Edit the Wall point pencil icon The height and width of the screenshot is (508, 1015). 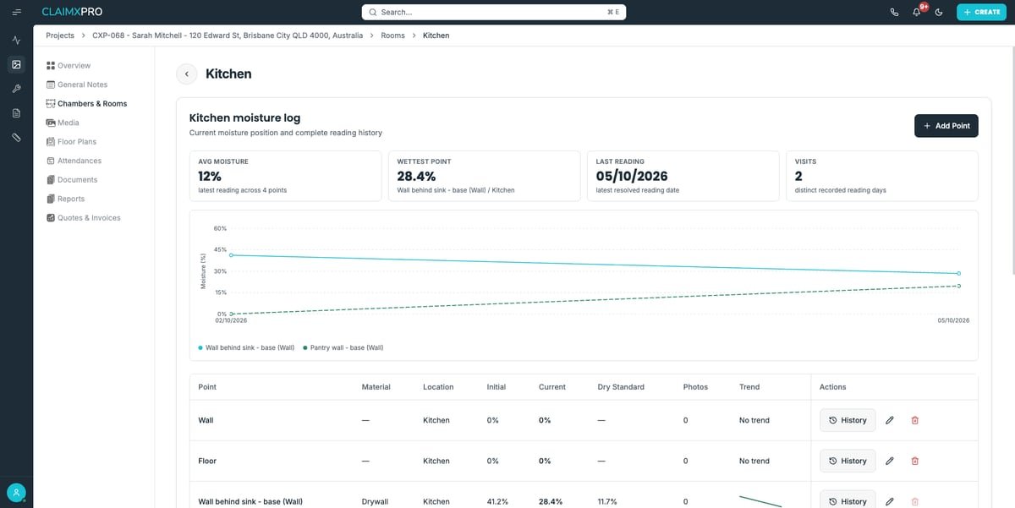tap(889, 420)
